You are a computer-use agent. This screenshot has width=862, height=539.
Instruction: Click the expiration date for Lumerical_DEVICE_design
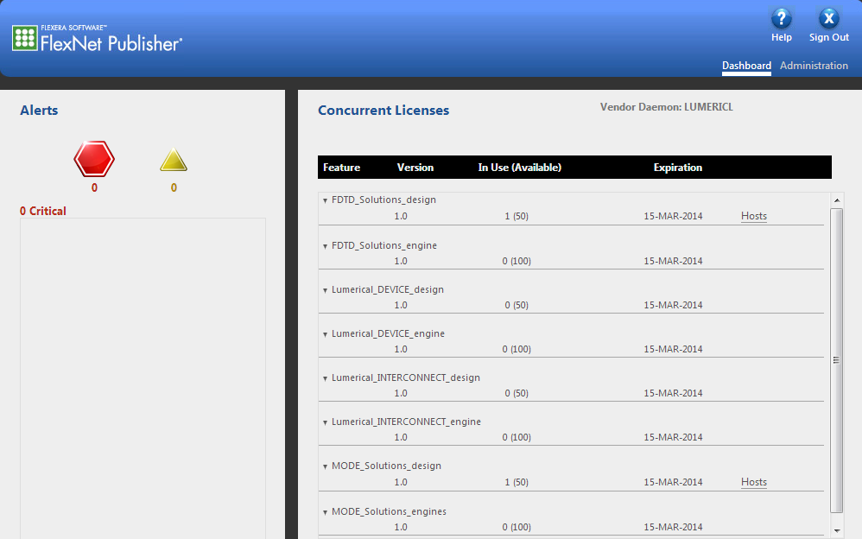click(x=673, y=305)
